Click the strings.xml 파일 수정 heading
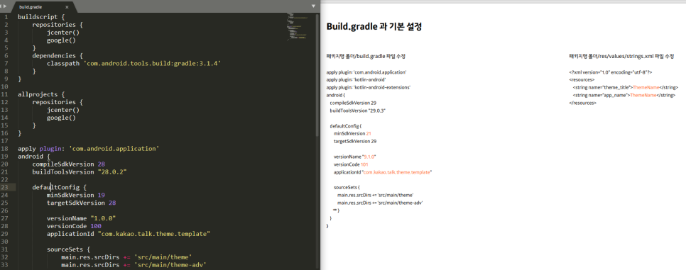Screen dimensions: 686x270 (621, 57)
